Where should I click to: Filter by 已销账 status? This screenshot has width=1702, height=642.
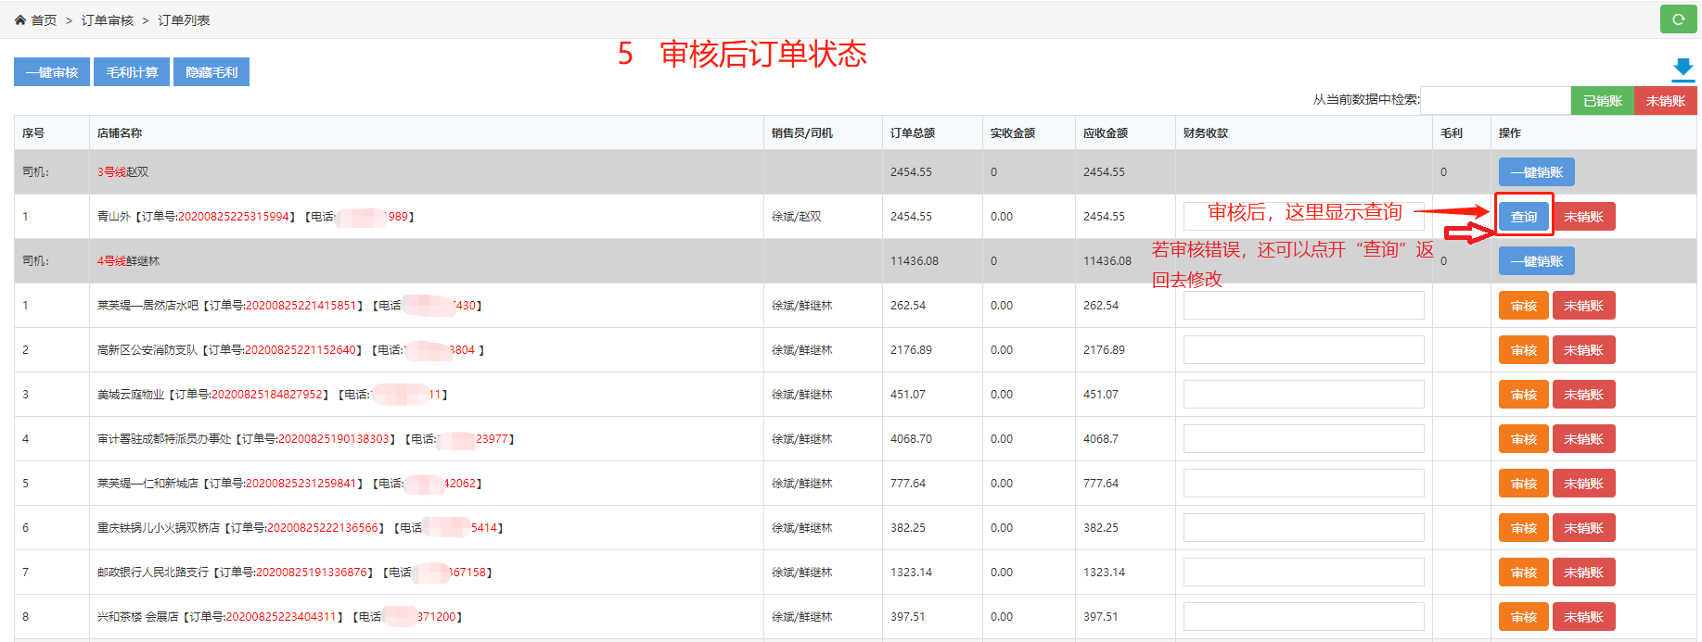[1602, 101]
